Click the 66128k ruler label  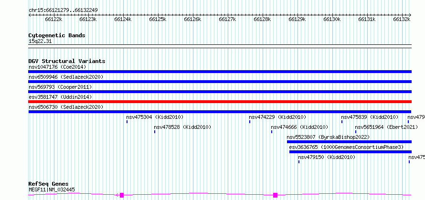click(x=262, y=19)
